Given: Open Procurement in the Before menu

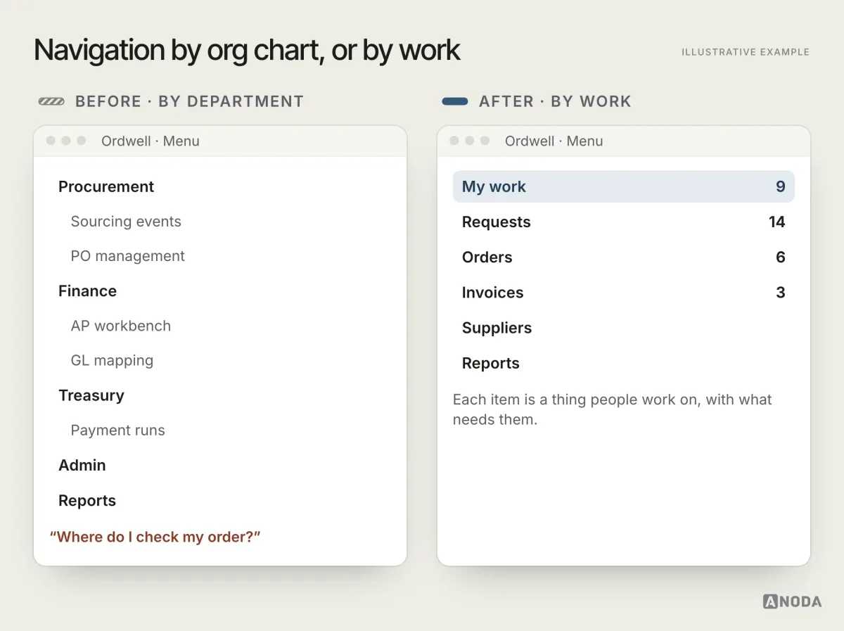Looking at the screenshot, I should coord(106,186).
